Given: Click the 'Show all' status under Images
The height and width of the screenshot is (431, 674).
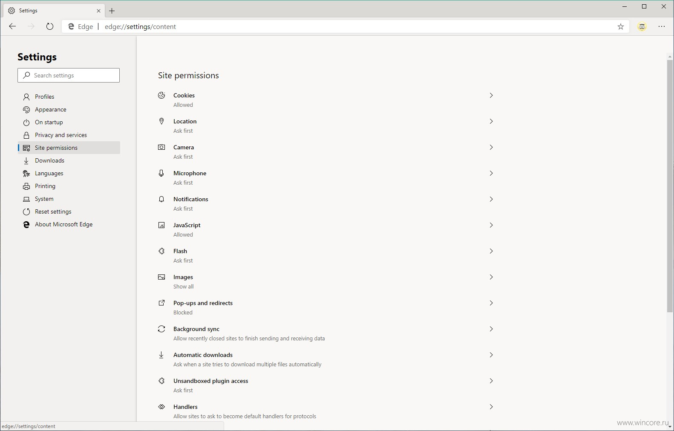Looking at the screenshot, I should pos(183,287).
